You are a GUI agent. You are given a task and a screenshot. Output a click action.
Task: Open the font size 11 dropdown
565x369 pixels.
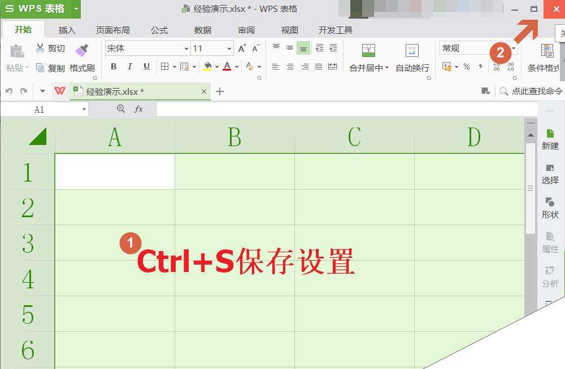(229, 48)
